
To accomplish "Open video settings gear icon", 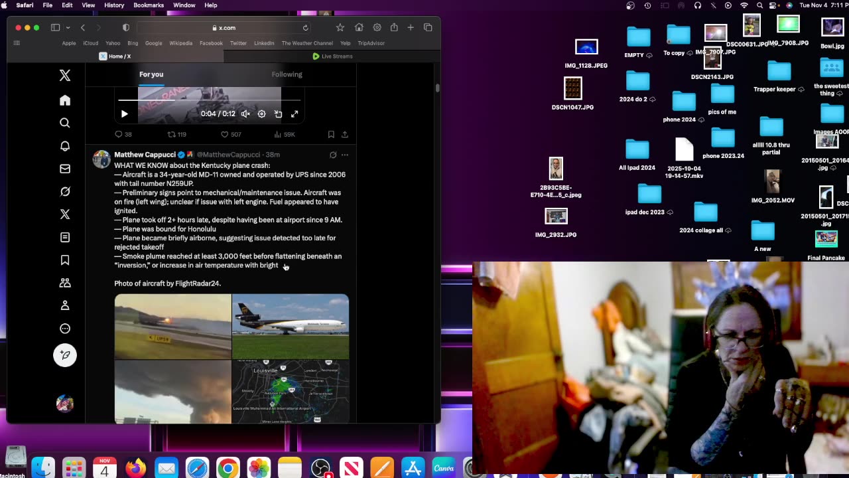I will 261,114.
